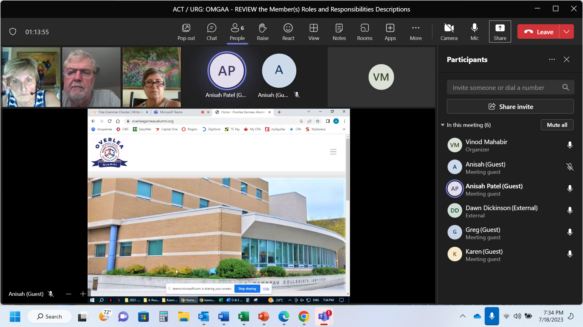Zoom out shared content with minus
The height and width of the screenshot is (327, 583).
pos(69,294)
